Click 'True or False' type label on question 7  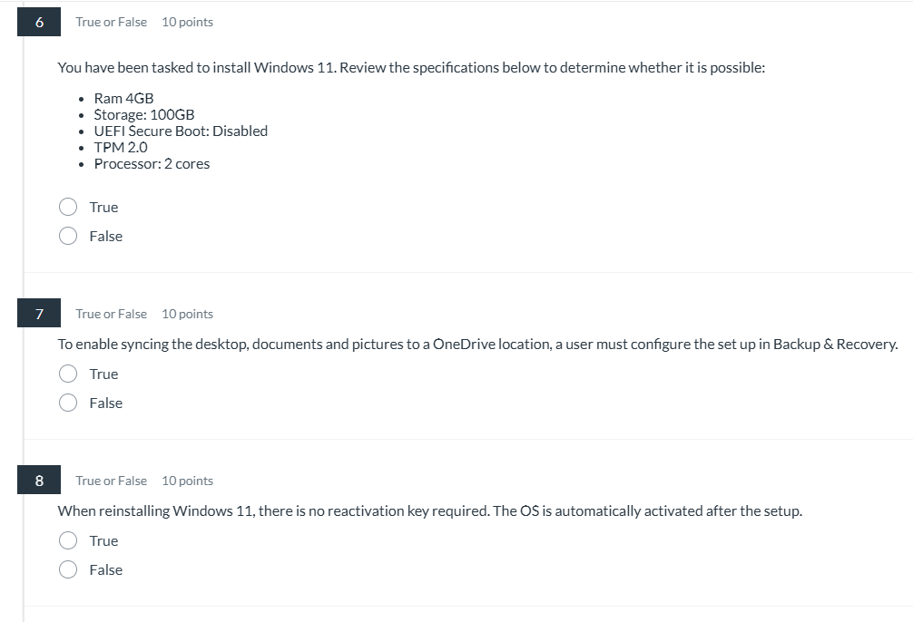(x=112, y=314)
